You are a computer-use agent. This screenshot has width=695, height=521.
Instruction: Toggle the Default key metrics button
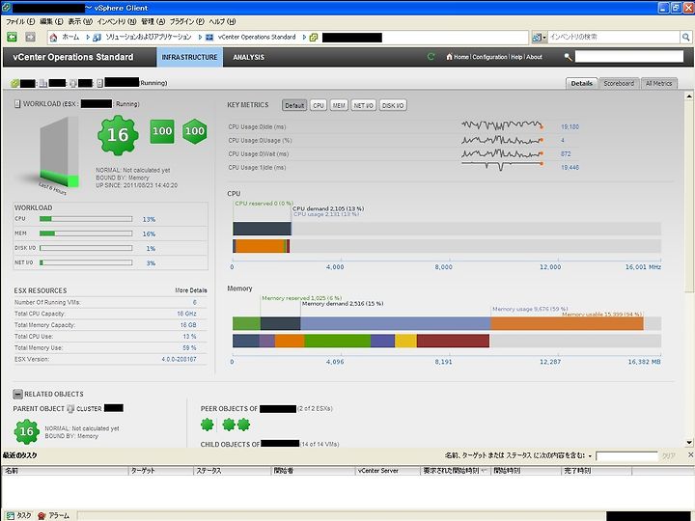294,105
